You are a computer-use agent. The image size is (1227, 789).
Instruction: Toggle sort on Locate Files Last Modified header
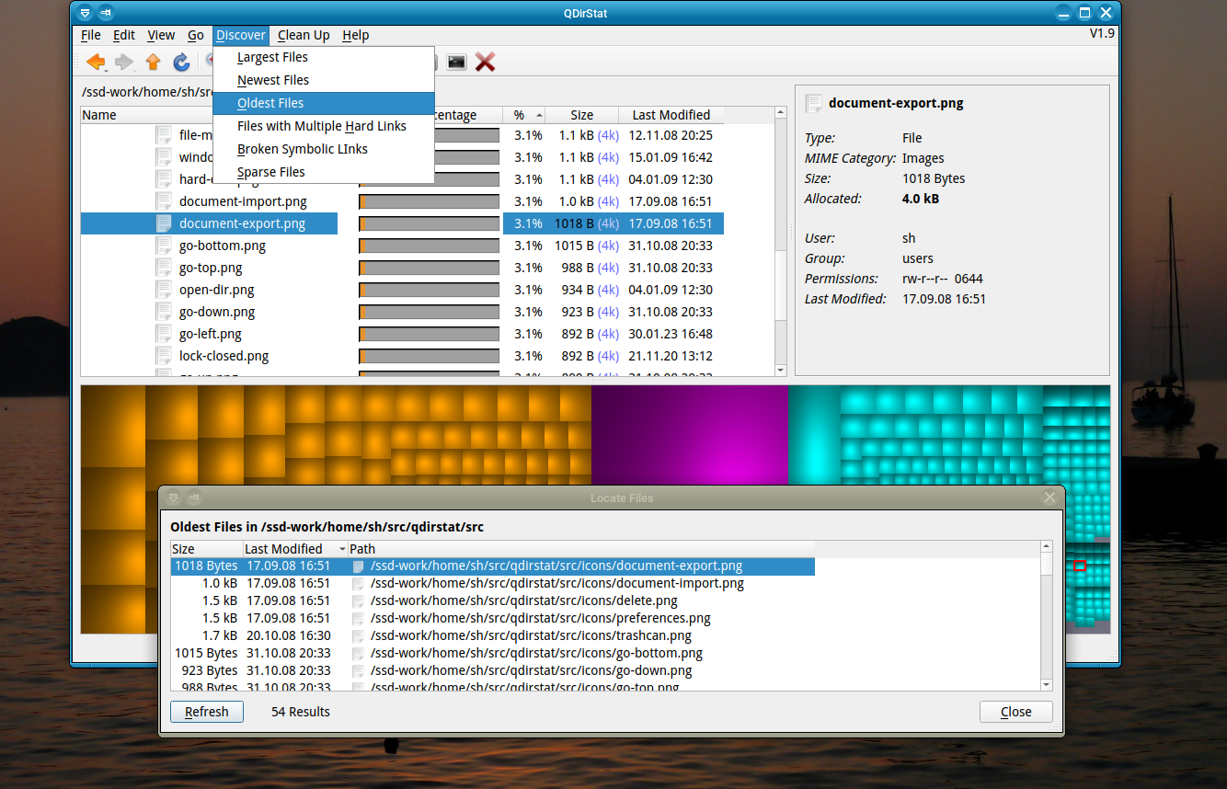click(295, 549)
